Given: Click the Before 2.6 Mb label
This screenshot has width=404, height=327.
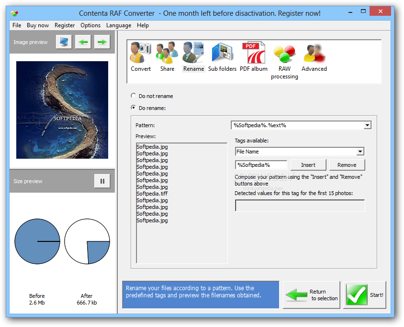Looking at the screenshot, I should (37, 299).
